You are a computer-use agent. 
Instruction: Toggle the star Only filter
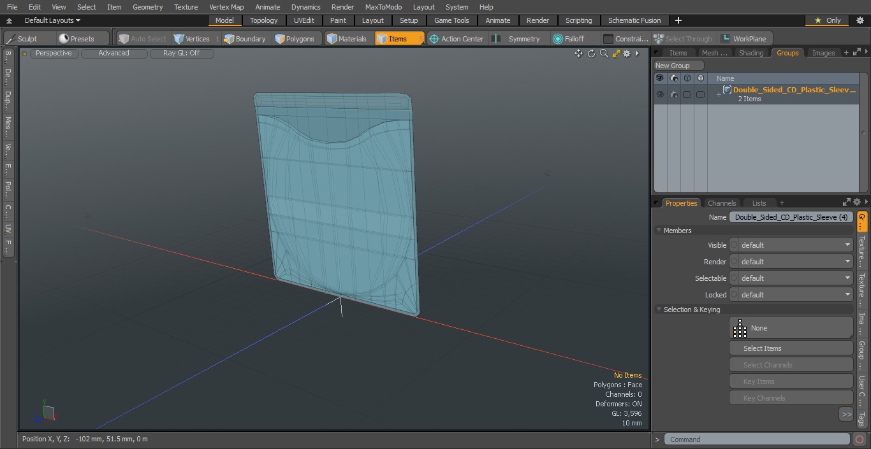(827, 20)
